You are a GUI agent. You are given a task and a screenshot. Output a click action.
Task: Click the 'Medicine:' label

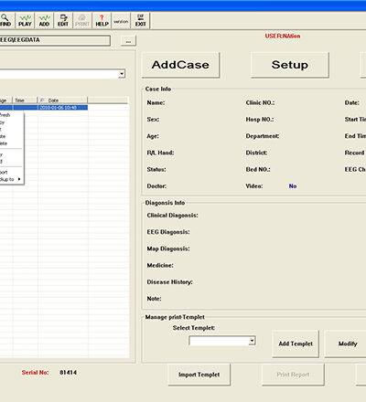pos(160,265)
